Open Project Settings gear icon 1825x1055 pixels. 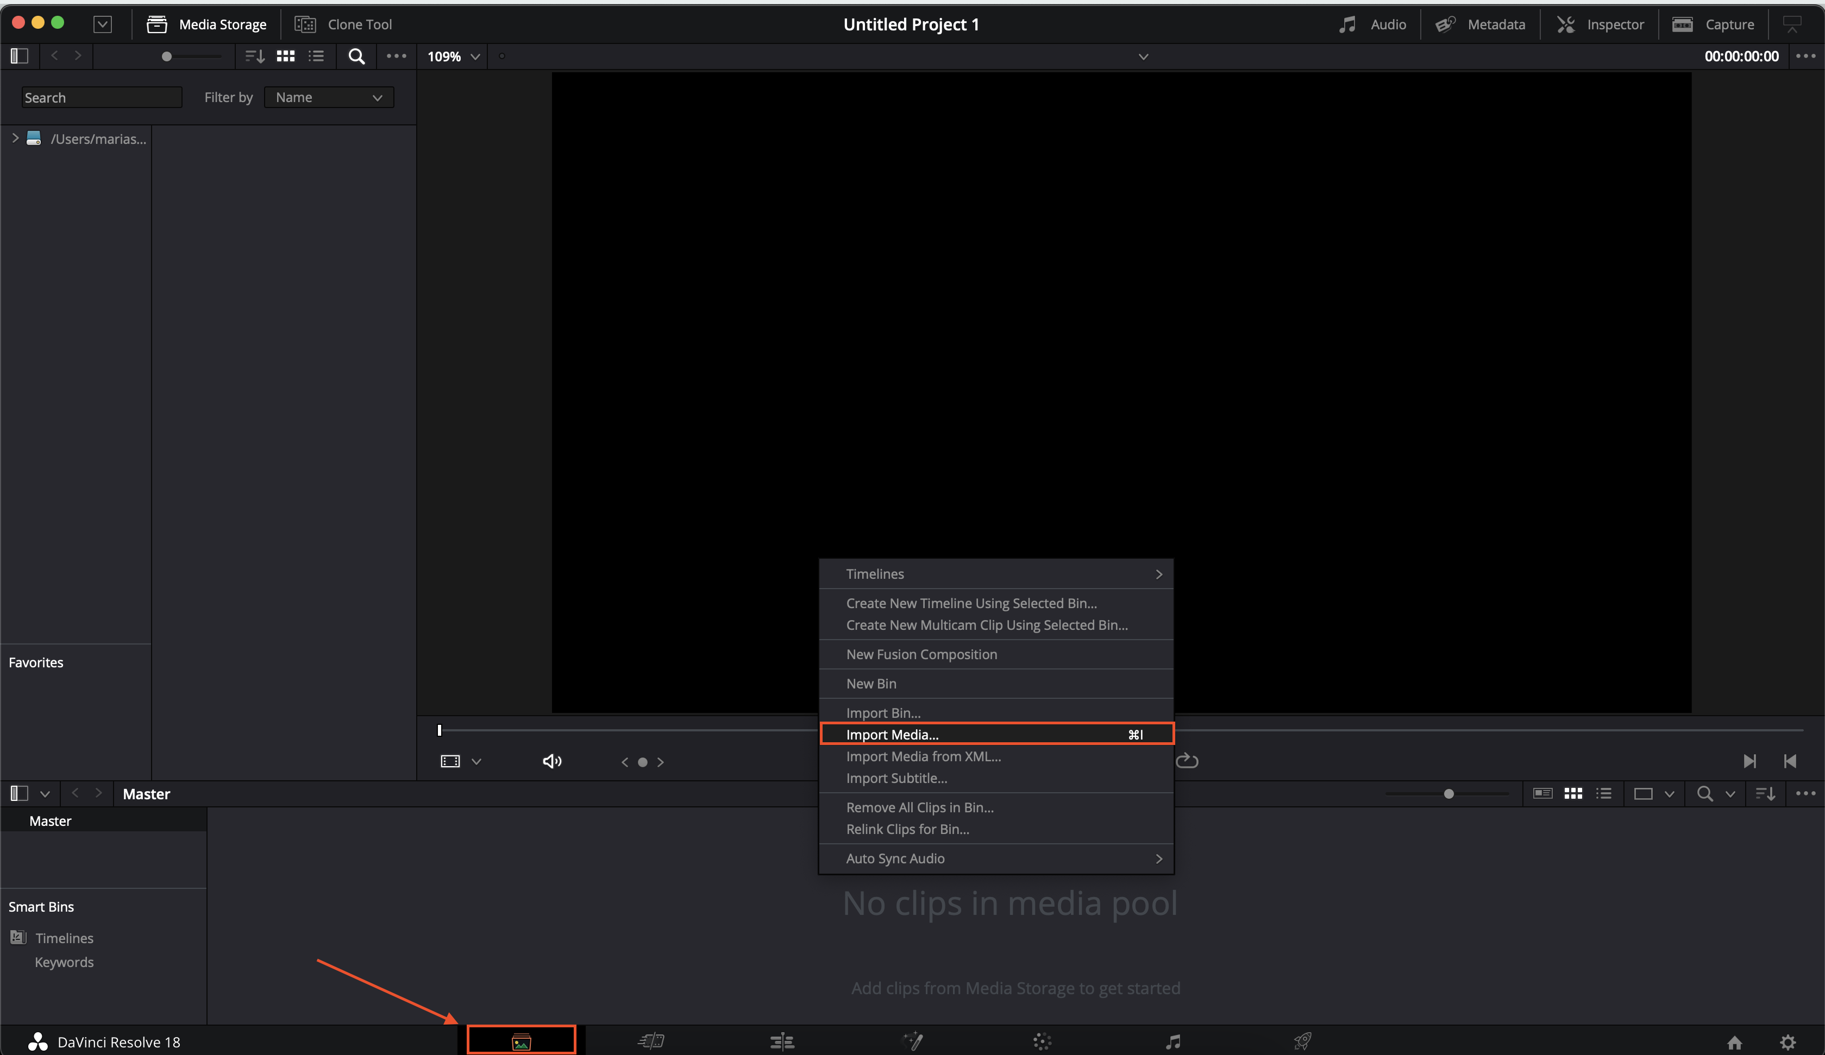1788,1042
